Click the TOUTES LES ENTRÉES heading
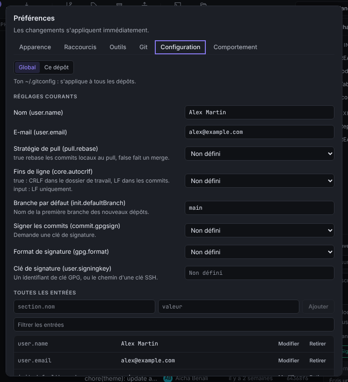Image resolution: width=348 pixels, height=382 pixels. (45, 293)
